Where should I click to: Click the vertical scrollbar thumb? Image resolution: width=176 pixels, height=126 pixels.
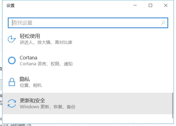pyautogui.click(x=172, y=103)
